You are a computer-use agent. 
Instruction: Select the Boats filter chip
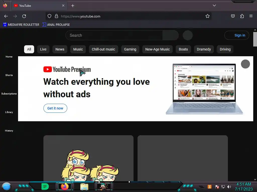[x=183, y=49]
